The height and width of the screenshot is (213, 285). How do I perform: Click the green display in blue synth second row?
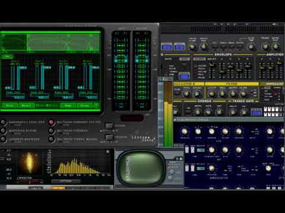tap(201, 150)
